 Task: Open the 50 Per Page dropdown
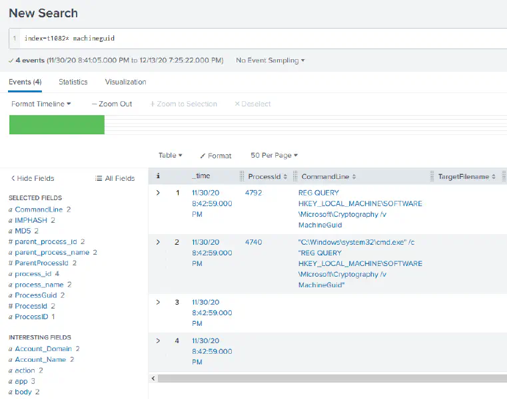tap(274, 156)
